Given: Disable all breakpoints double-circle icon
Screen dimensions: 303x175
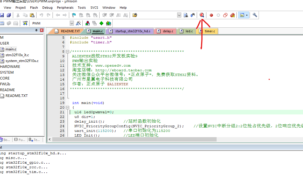Looking at the screenshot, I should (225, 15).
